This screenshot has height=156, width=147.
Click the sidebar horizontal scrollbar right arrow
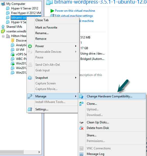tap(39, 152)
